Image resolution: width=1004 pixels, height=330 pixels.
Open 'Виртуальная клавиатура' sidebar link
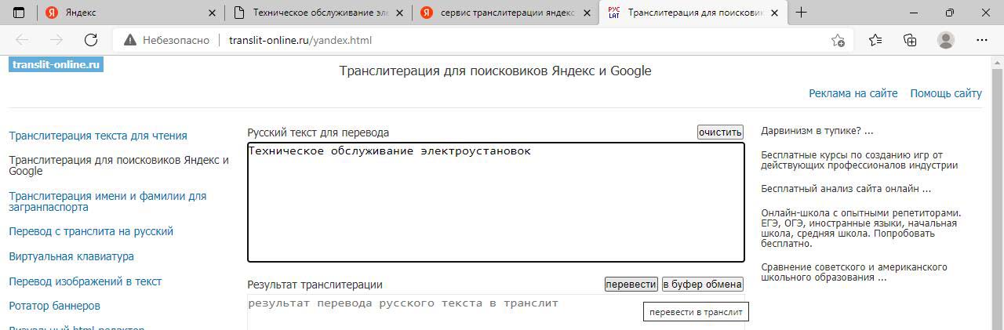[x=71, y=256]
